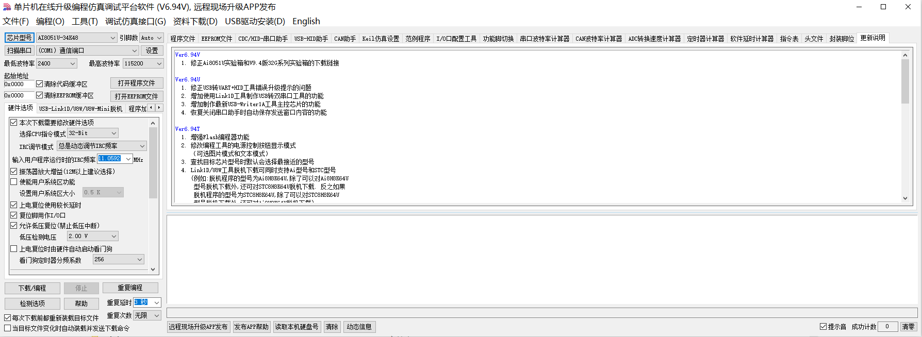Switch to the 封装脚位 tab
The image size is (922, 337).
click(842, 39)
